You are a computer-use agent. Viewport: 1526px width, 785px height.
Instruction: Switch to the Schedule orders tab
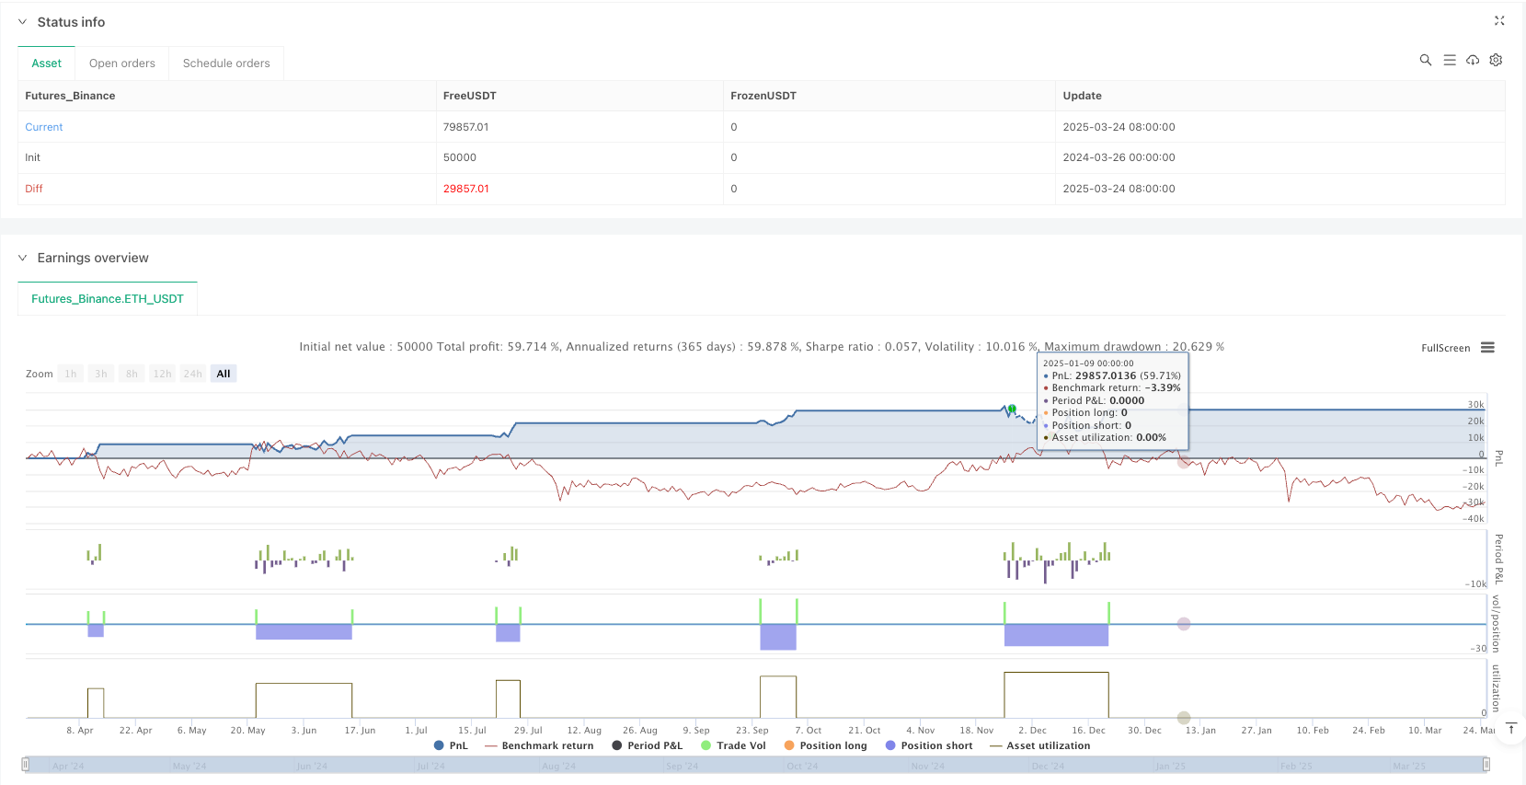coord(226,63)
